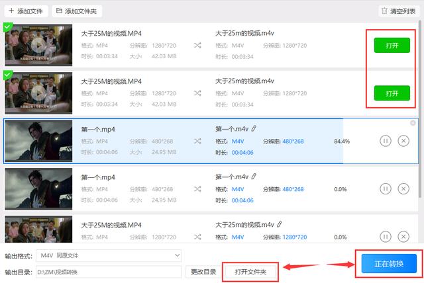The image size is (424, 283).
Task: Click the file list vertical scrollbar
Action: [x=420, y=108]
